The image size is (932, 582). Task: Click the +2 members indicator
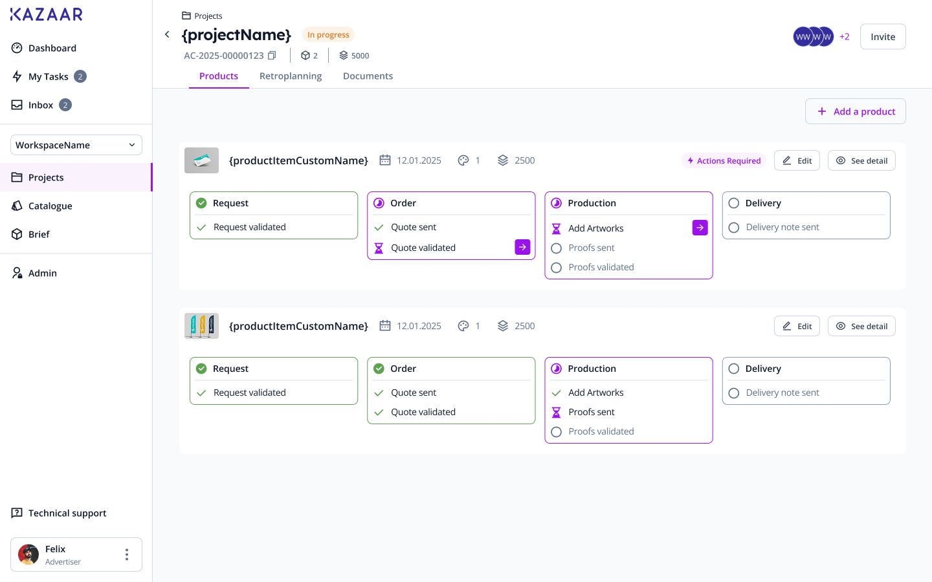tap(844, 37)
